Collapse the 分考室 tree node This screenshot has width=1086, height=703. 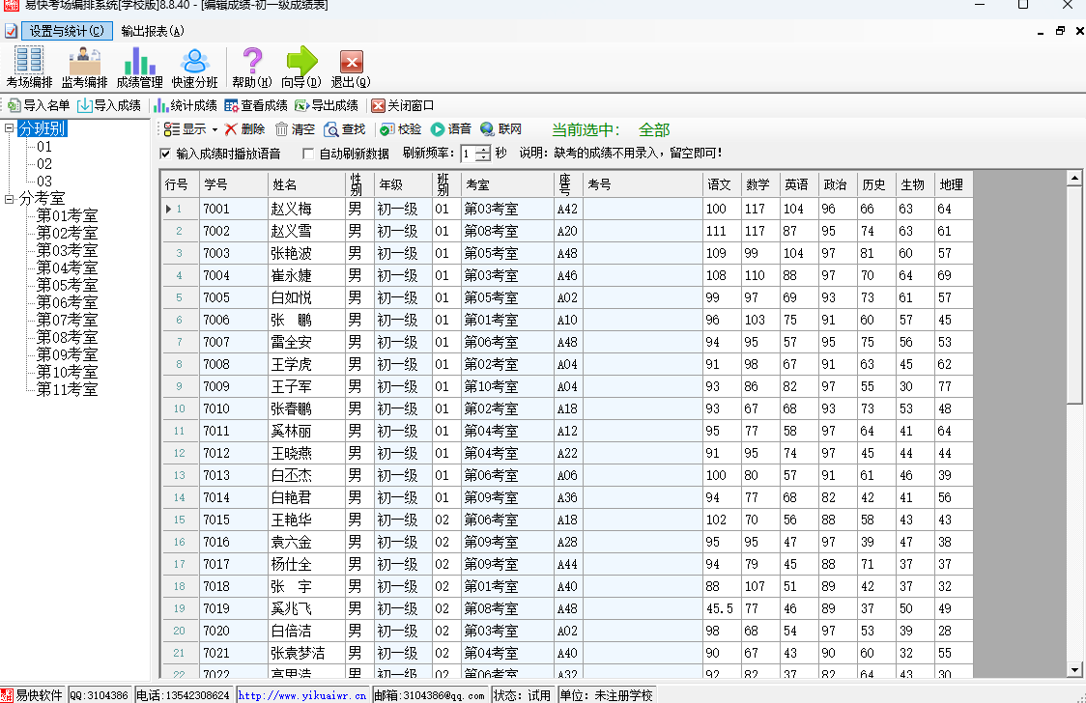point(10,199)
